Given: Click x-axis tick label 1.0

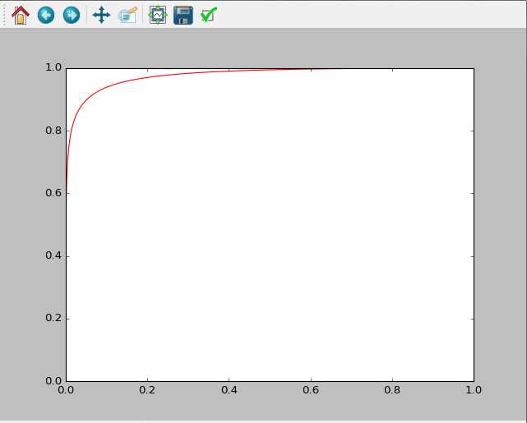Looking at the screenshot, I should 474,390.
